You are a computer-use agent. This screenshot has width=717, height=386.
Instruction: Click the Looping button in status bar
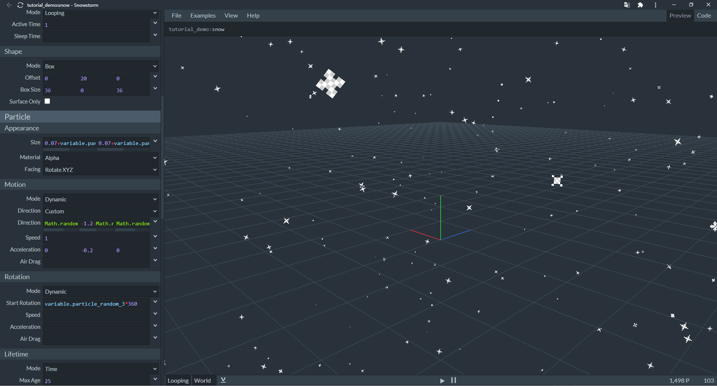tap(178, 380)
